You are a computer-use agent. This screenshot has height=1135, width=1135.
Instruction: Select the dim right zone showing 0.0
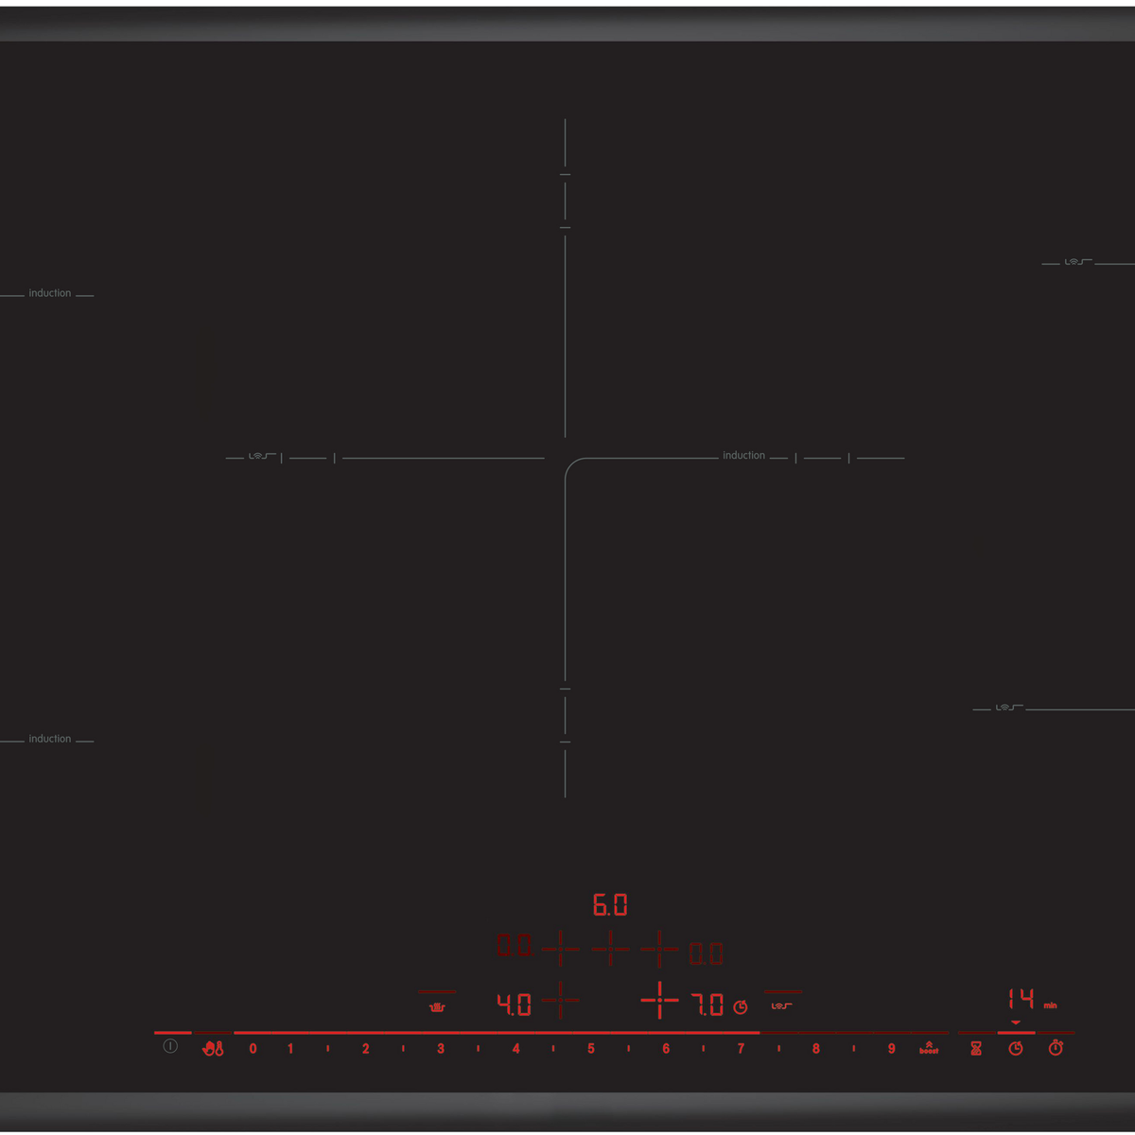point(706,953)
